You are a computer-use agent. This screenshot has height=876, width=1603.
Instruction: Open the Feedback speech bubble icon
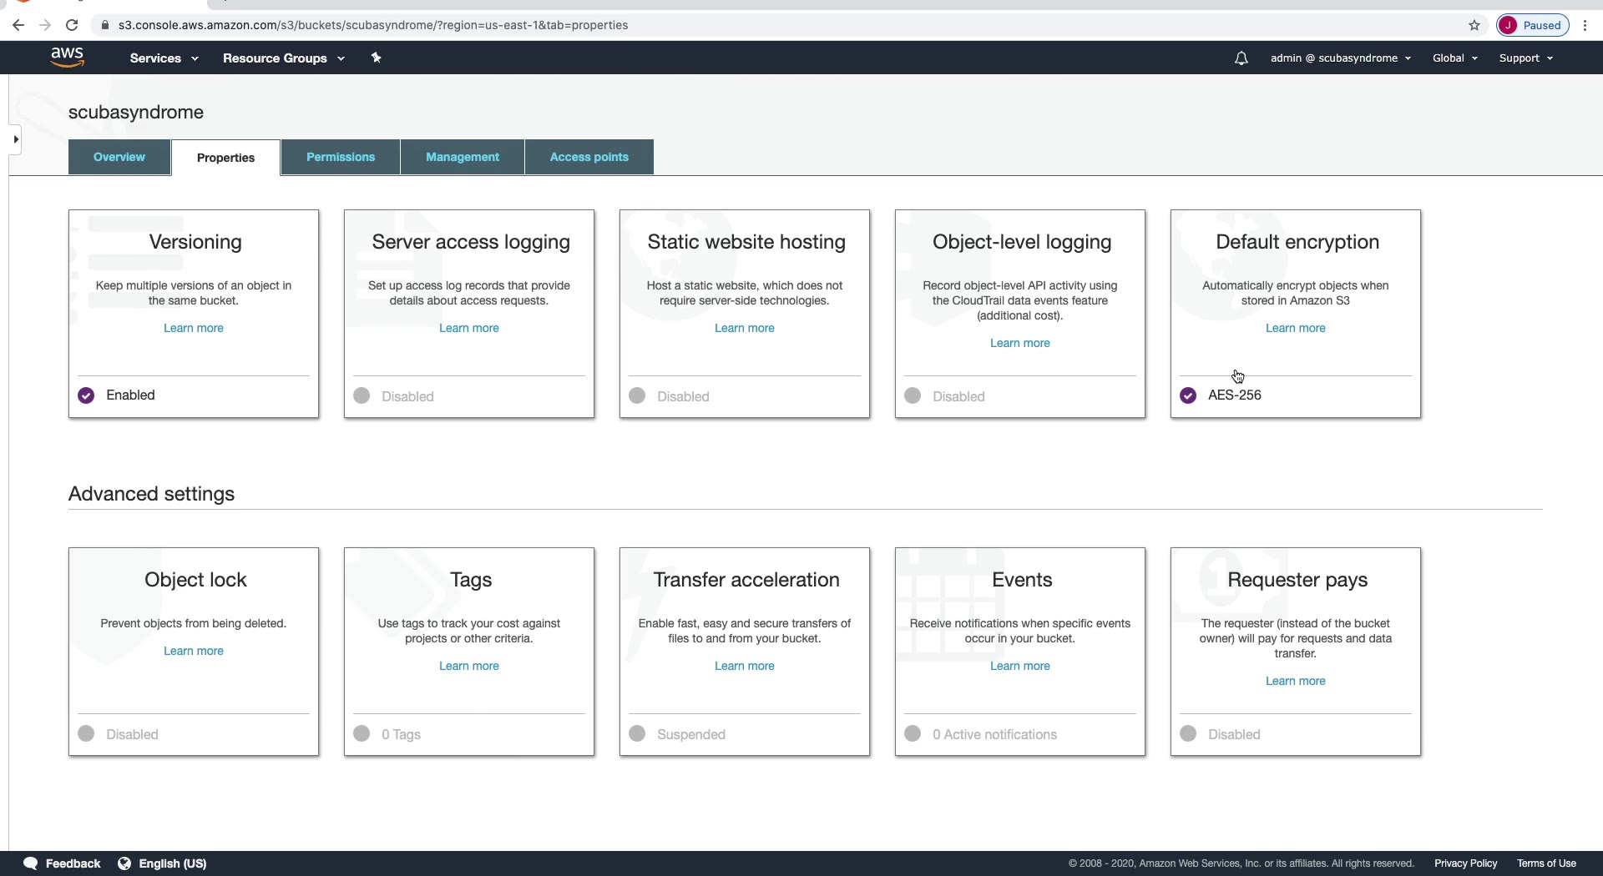[31, 863]
